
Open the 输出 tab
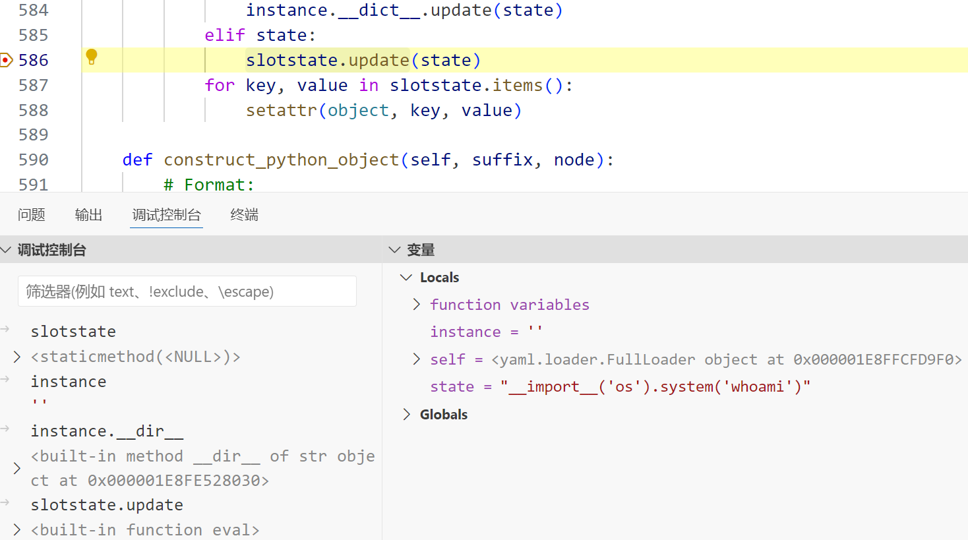[88, 215]
